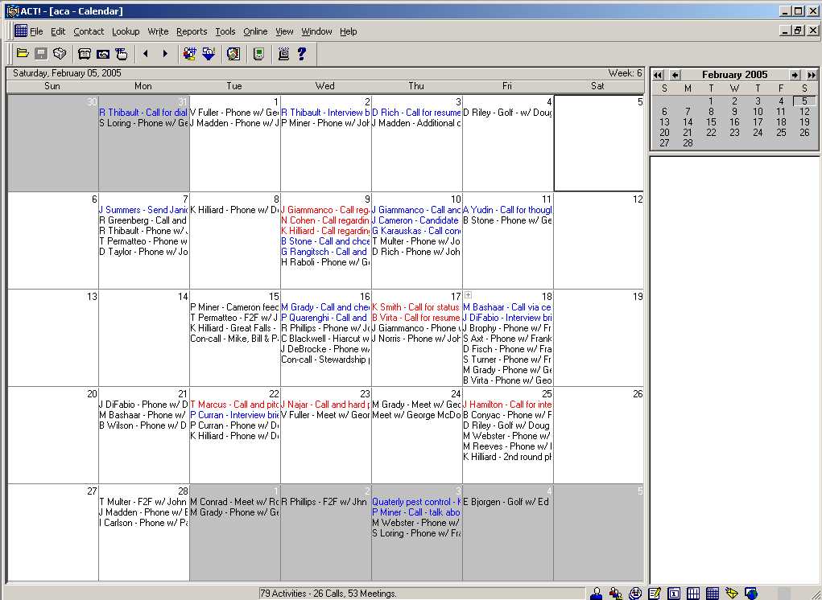
Task: Select day 22 in the mini calendar
Action: coord(711,133)
